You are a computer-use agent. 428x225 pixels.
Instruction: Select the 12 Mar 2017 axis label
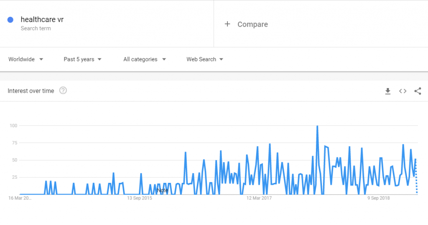tap(259, 198)
